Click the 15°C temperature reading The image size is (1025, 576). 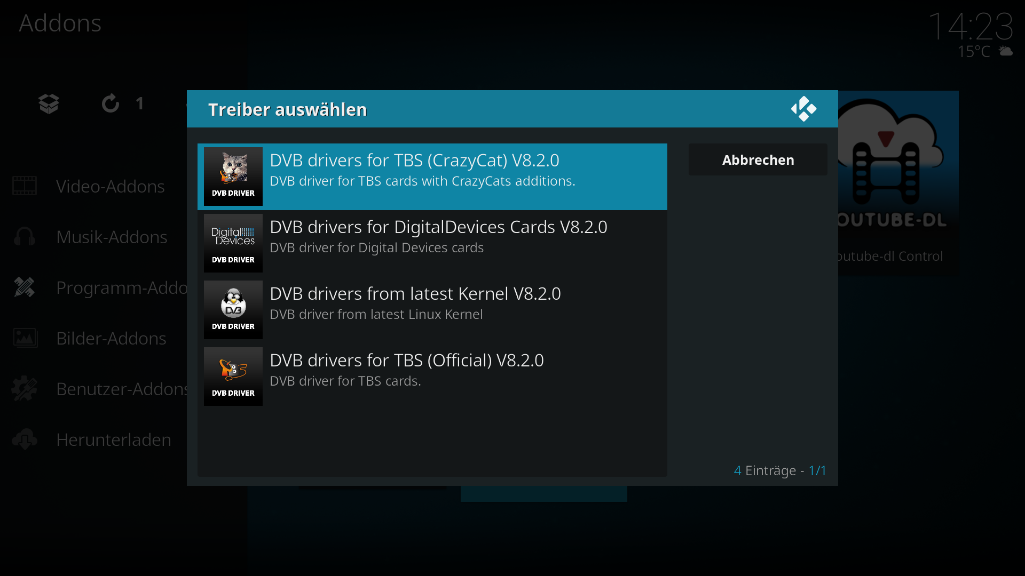pos(974,52)
